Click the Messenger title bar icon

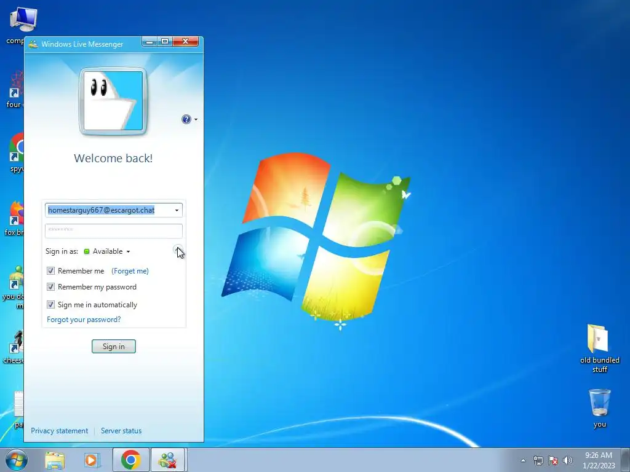[x=33, y=44]
